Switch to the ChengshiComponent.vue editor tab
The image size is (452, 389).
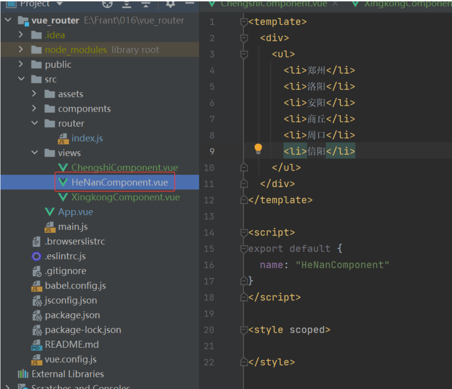274,4
